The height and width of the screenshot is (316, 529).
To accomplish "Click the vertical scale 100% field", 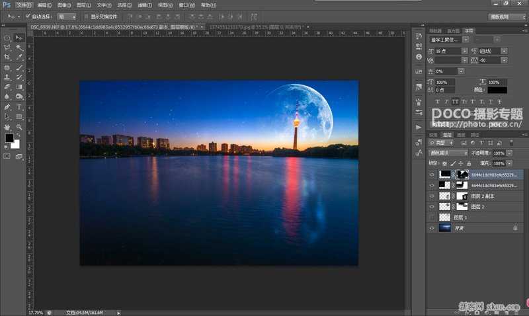I will click(x=444, y=82).
